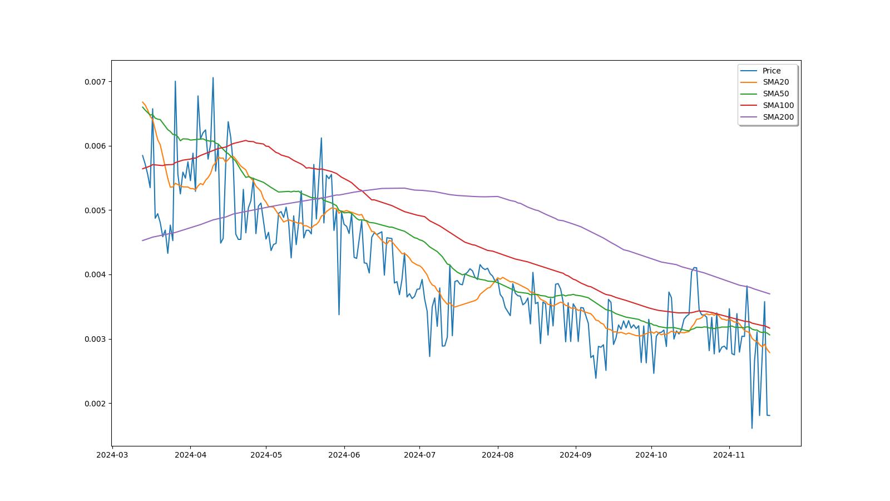Click the 2024-07 x-axis label
Screen dimensions: 890x501
click(x=419, y=455)
